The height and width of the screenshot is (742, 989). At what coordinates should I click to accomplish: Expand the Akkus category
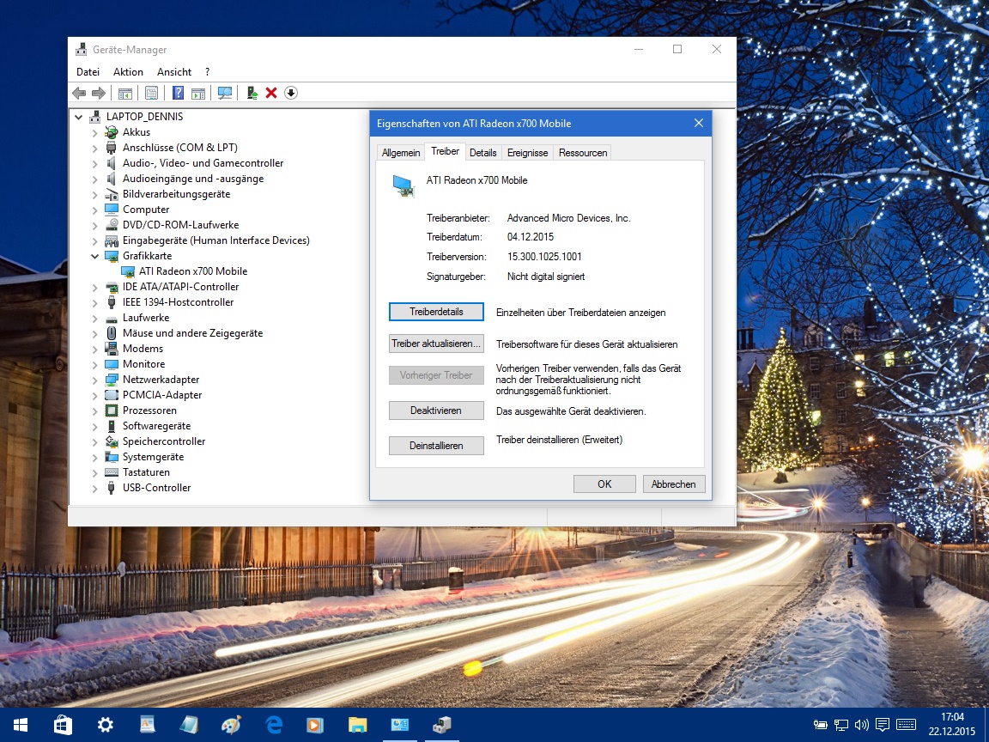click(94, 132)
